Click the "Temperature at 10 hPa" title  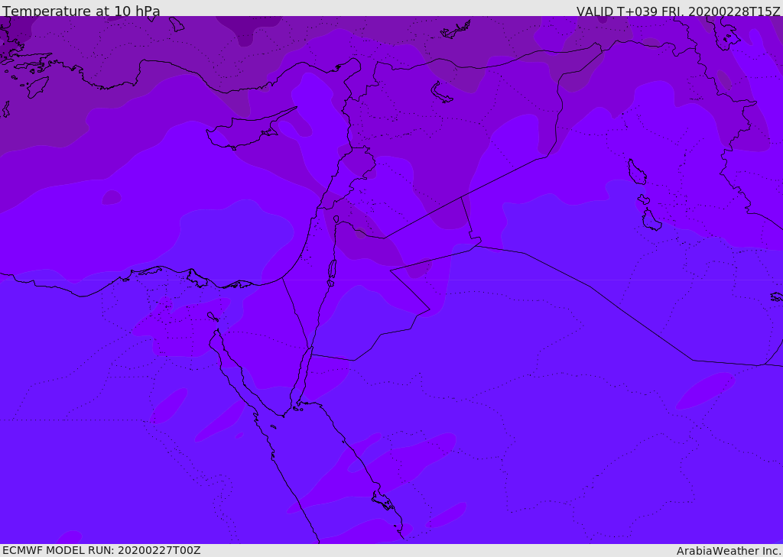tap(81, 11)
